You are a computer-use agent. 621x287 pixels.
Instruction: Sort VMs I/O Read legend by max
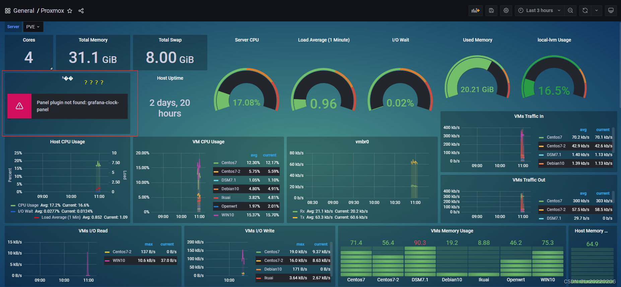[149, 244]
